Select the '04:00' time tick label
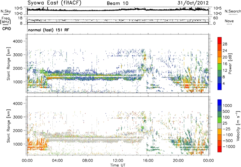Screen dimensions: 241x167 point(57,161)
